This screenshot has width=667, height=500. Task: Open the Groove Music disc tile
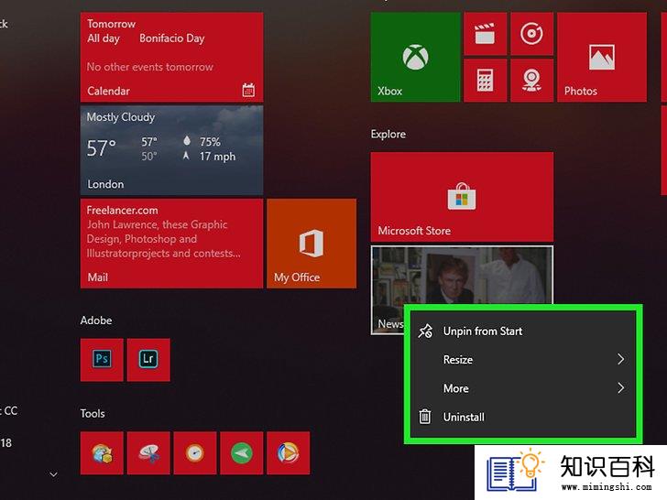531,34
